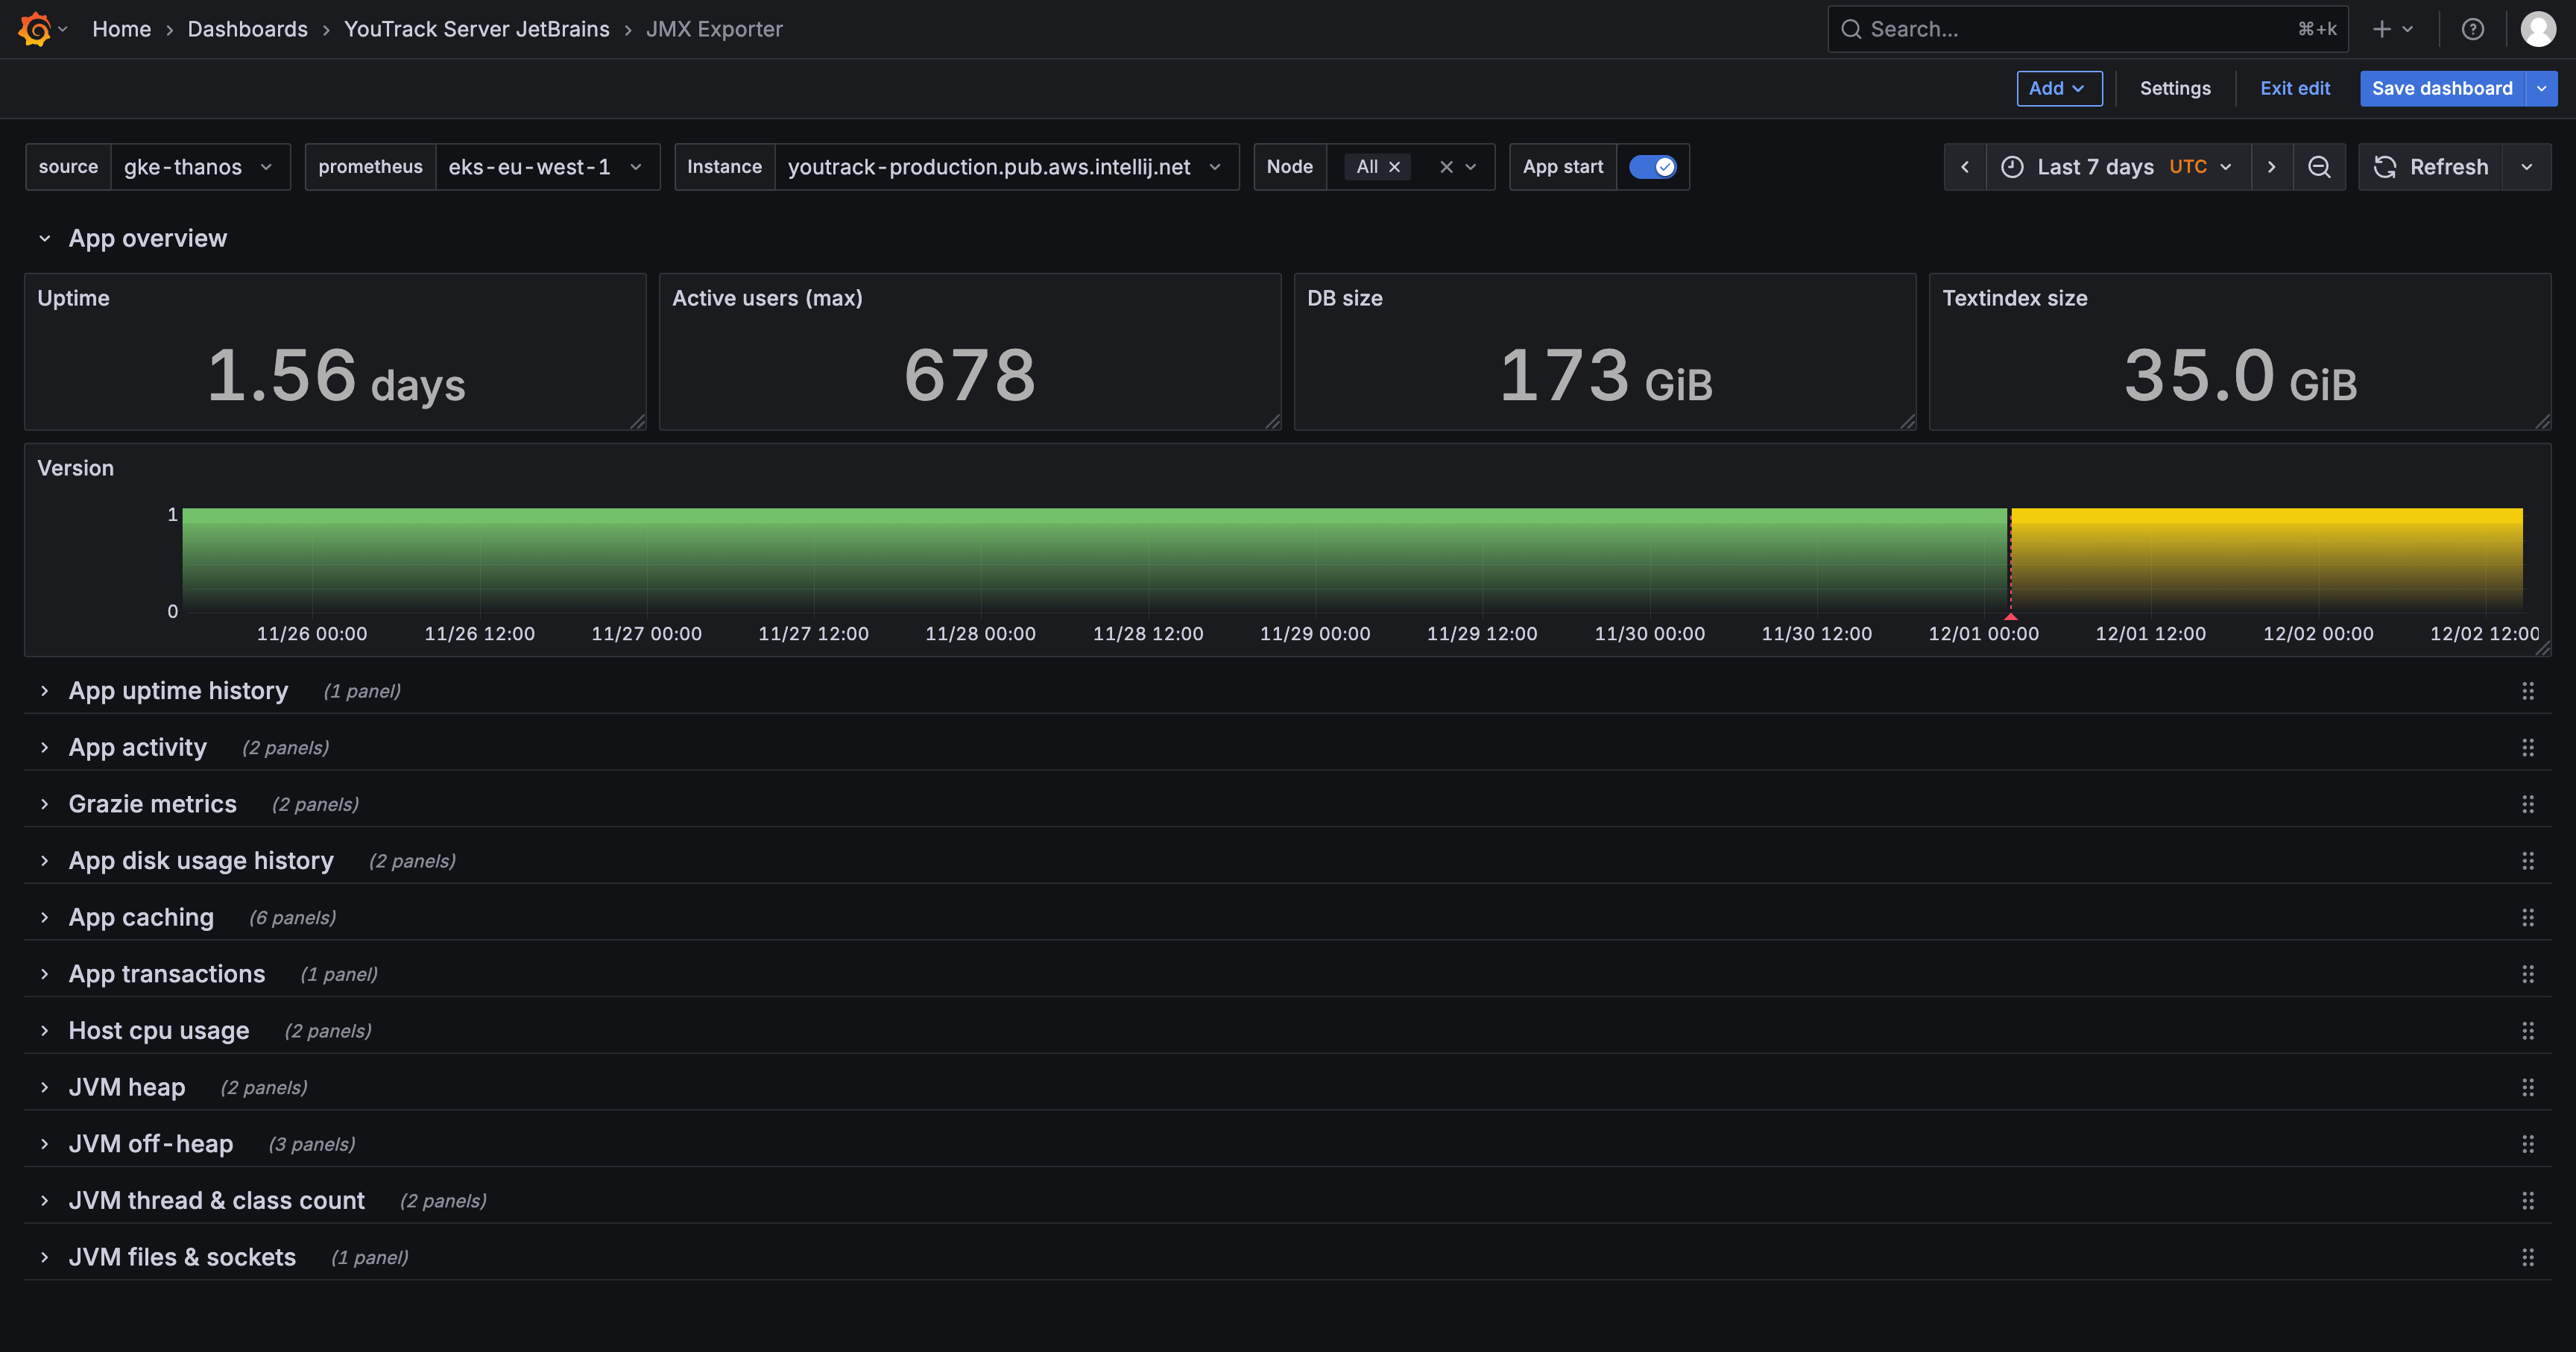Expand the App caching row
The image size is (2576, 1352).
[44, 917]
